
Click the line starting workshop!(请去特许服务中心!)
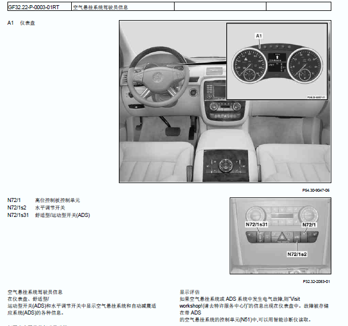(254, 306)
